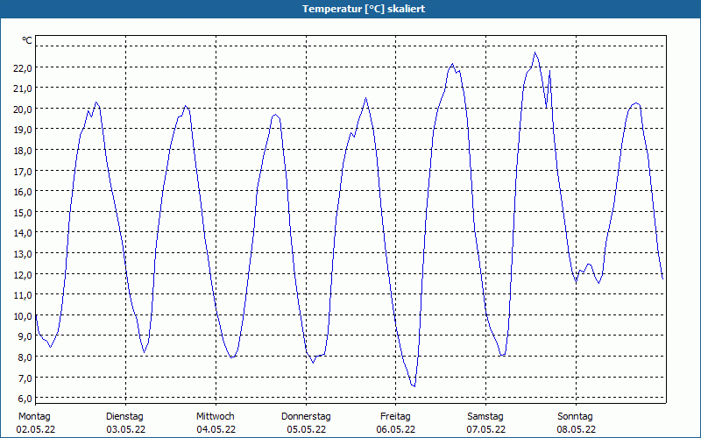
Task: Pick the Sonntag day label
Action: pos(576,416)
